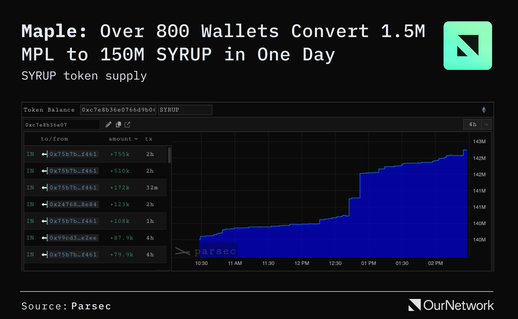Viewport: 518px width, 319px height.
Task: Click the OurNetwork logo mark
Action: pyautogui.click(x=414, y=305)
